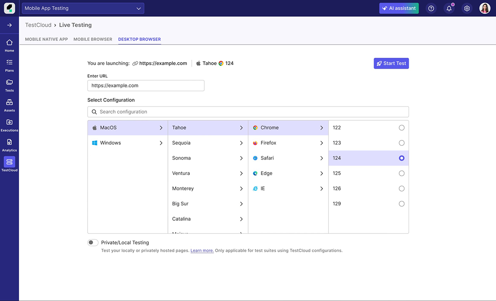Expand the IE row chevron
The width and height of the screenshot is (496, 301).
click(x=322, y=189)
